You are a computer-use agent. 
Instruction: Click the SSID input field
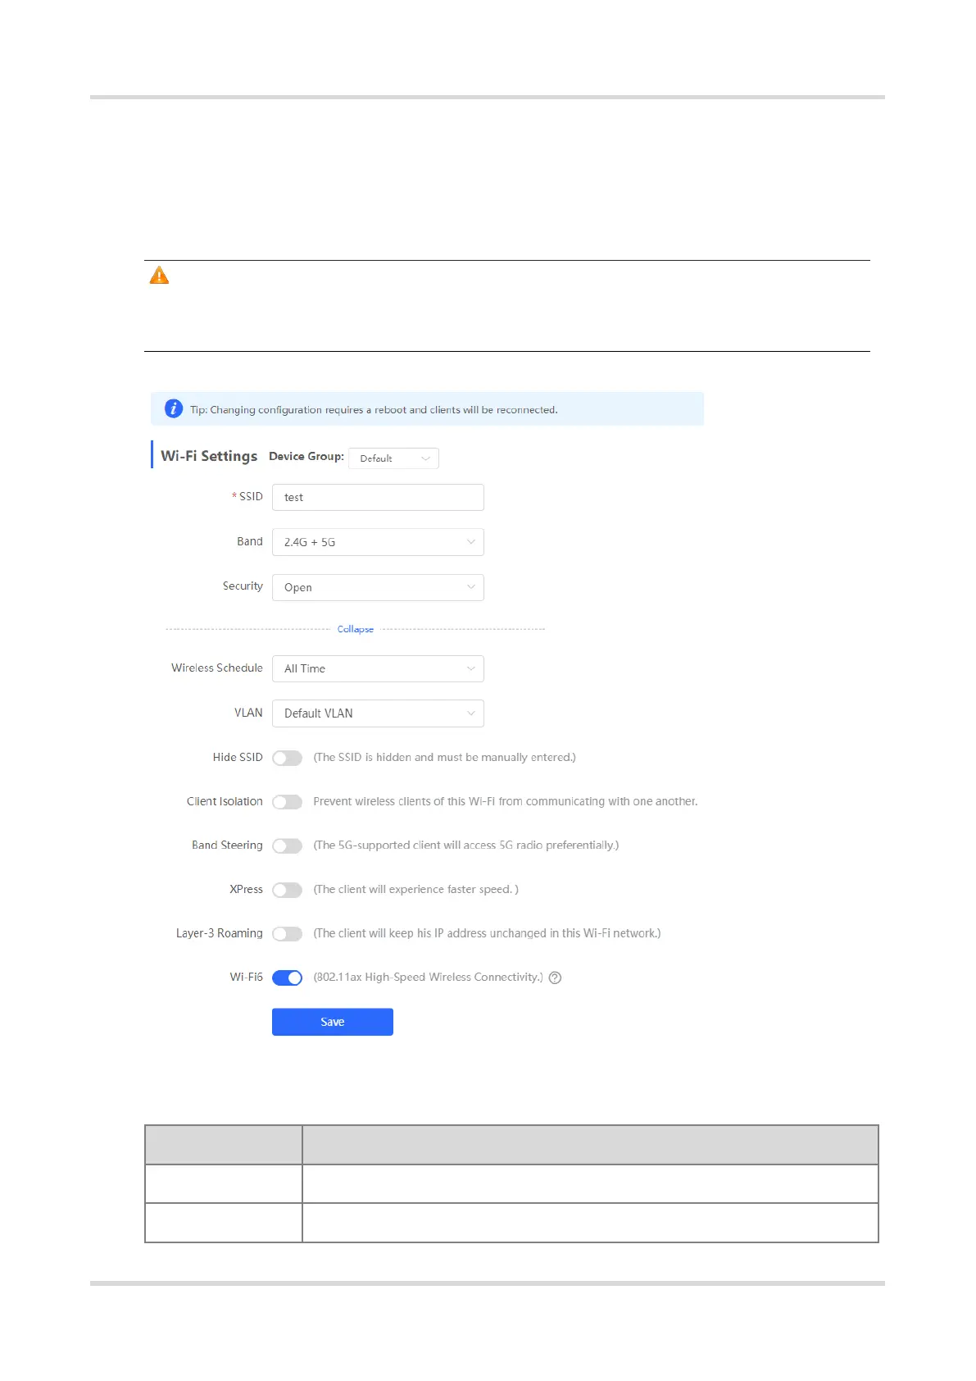pos(378,497)
